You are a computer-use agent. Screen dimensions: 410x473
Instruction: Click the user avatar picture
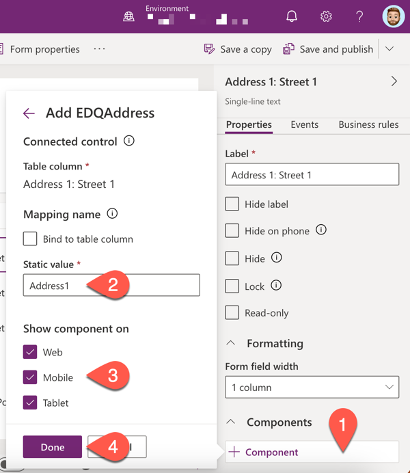(x=394, y=16)
